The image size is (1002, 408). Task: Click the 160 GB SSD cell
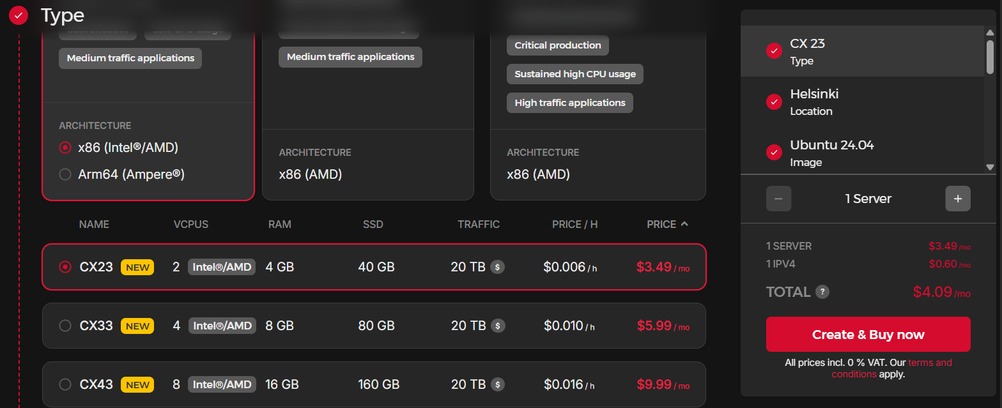pyautogui.click(x=379, y=384)
